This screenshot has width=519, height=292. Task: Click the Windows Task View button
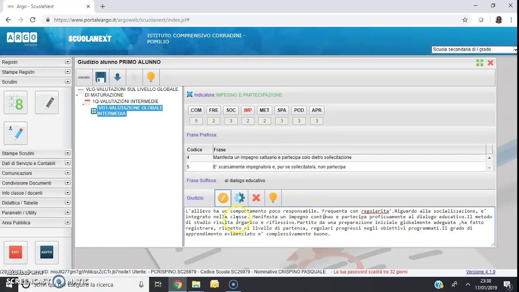[x=158, y=284]
